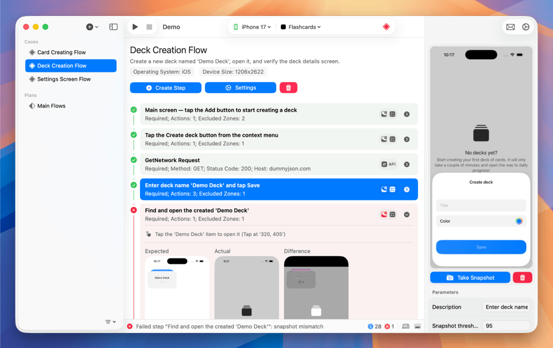Open the iPhone 17 device dropdown
Screen dimensions: 553x348
tap(252, 27)
